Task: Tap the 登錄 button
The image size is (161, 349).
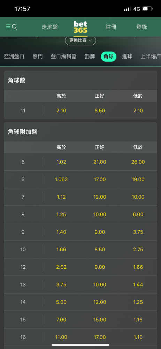Action: 141,27
